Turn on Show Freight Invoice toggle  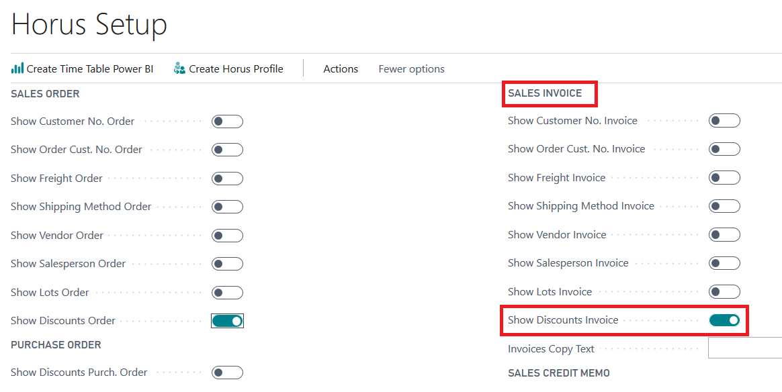pyautogui.click(x=725, y=178)
